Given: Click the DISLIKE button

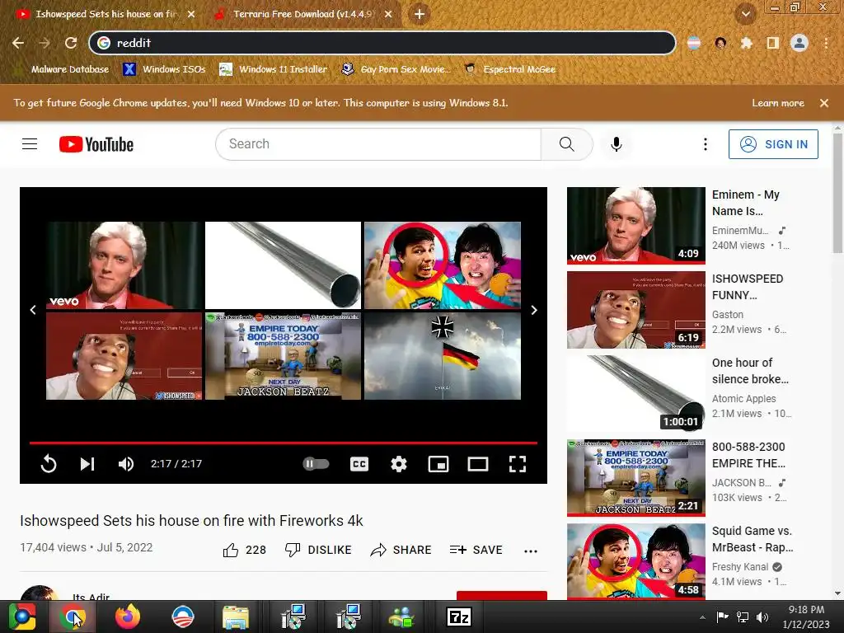Looking at the screenshot, I should 318,550.
